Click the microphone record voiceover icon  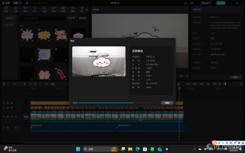tap(178, 84)
